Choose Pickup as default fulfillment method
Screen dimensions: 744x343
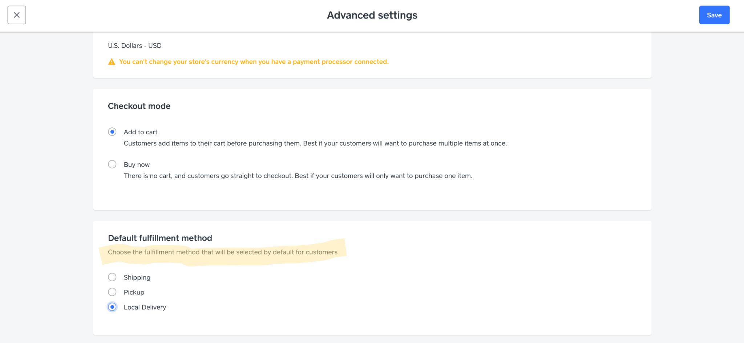point(112,292)
